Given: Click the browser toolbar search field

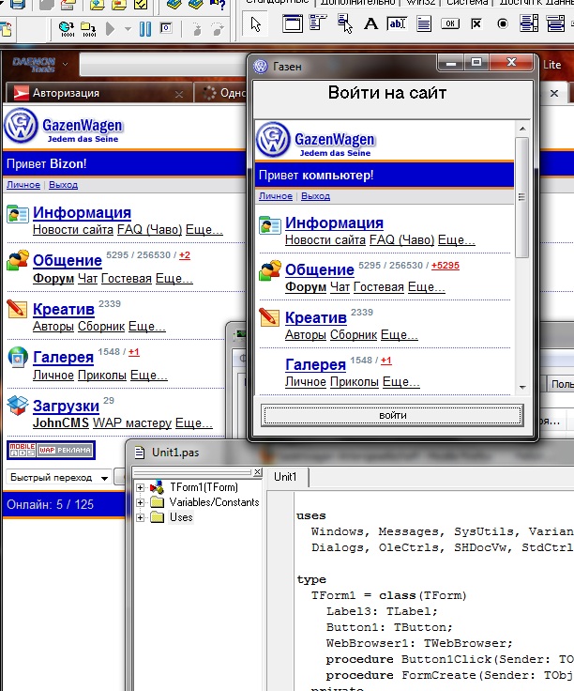Looking at the screenshot, I should click(163, 65).
